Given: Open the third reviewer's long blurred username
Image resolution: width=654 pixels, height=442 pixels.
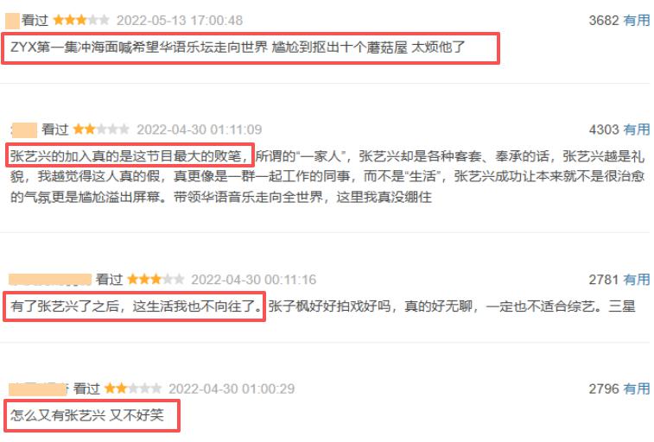Looking at the screenshot, I should point(50,280).
